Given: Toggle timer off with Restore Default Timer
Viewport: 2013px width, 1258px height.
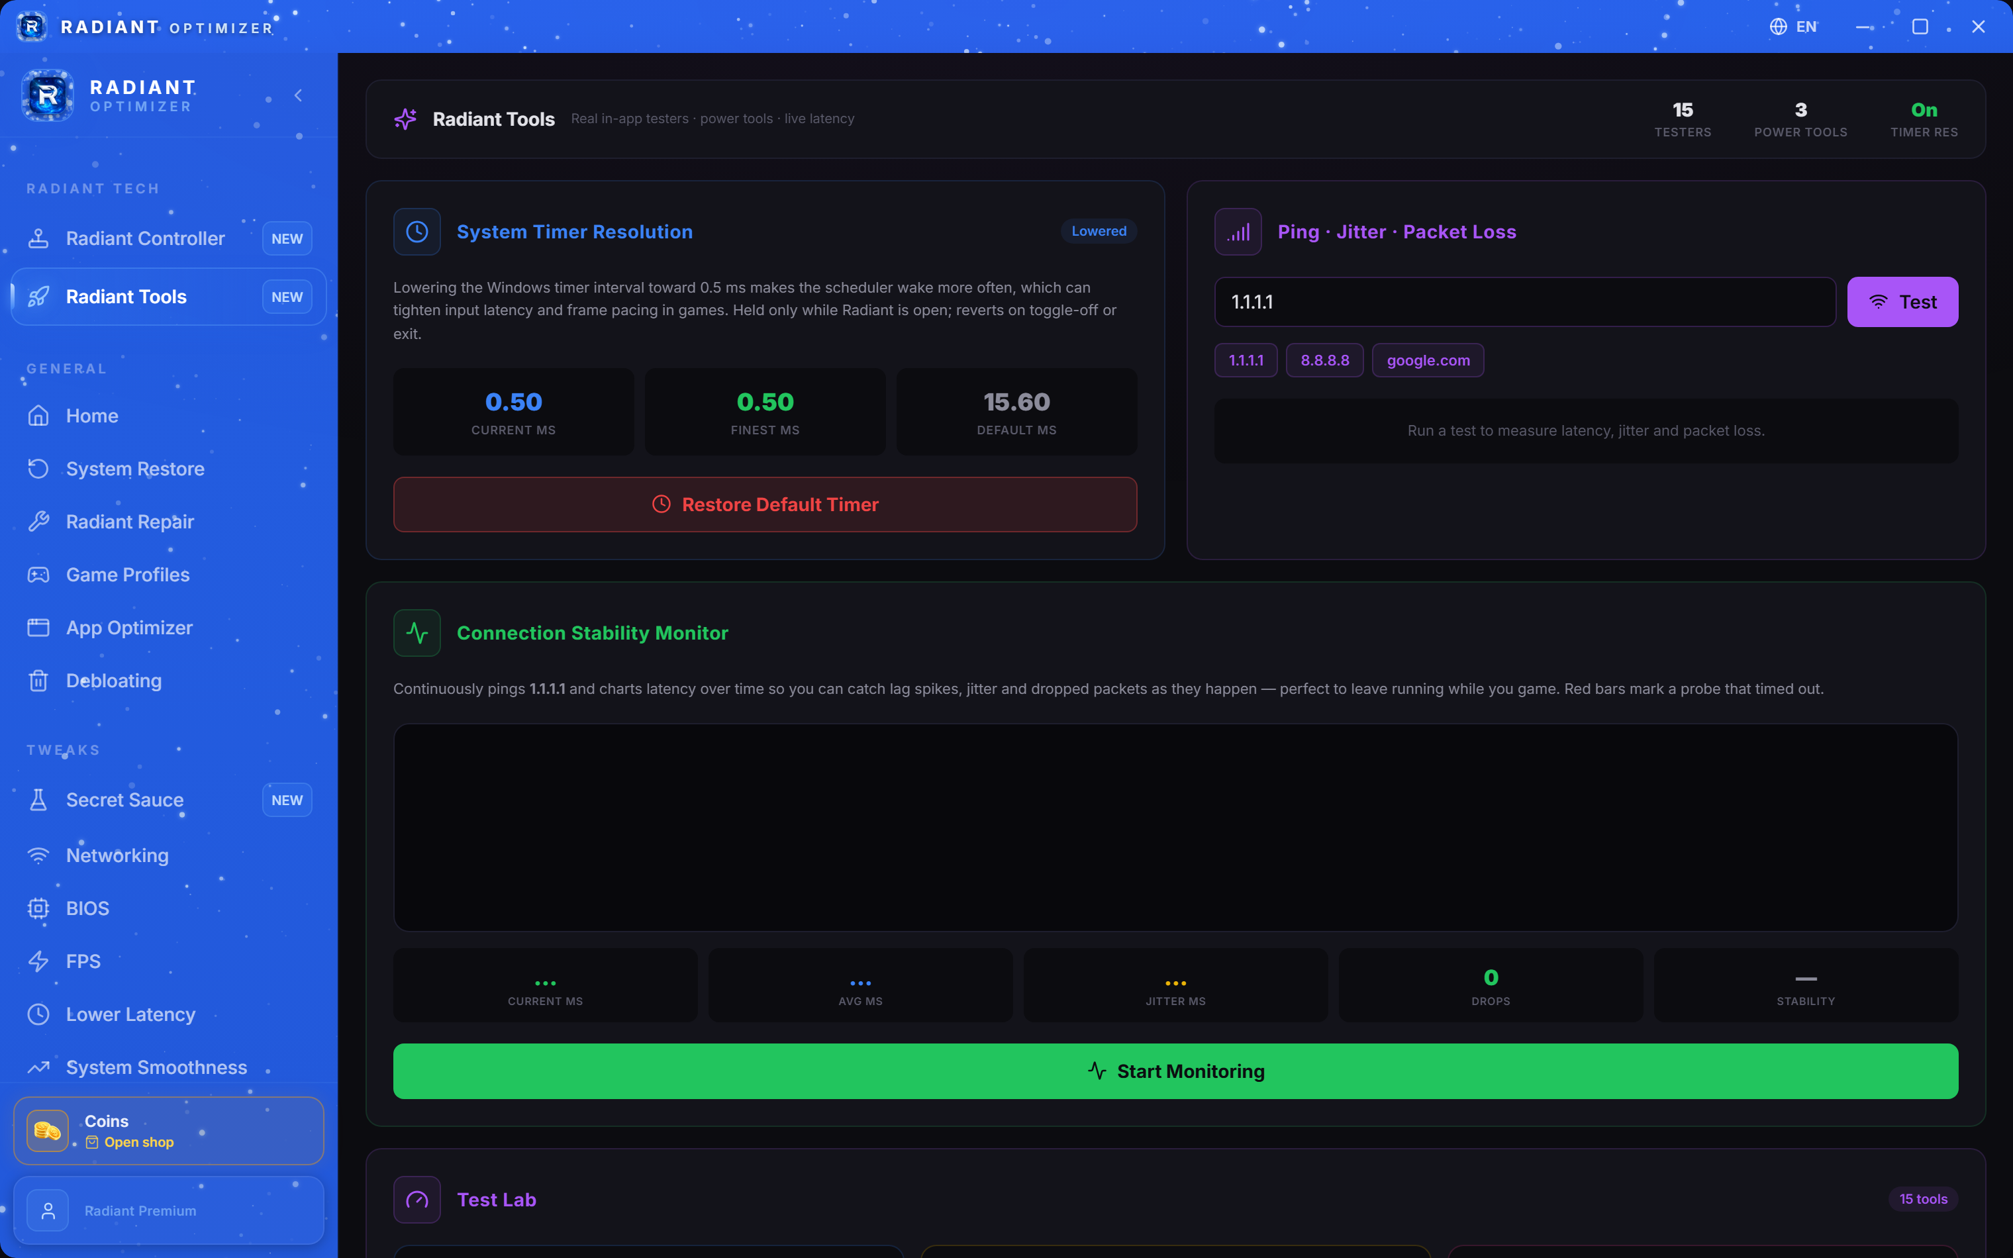Looking at the screenshot, I should coord(765,505).
